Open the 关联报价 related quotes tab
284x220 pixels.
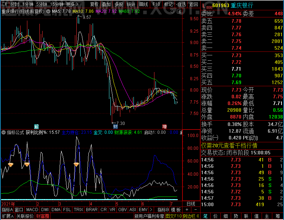[25, 216]
